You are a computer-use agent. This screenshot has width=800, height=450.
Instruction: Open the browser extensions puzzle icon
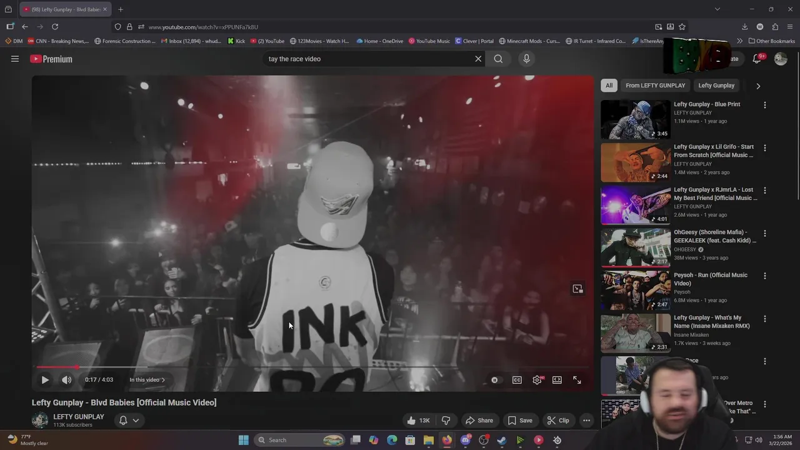775,27
